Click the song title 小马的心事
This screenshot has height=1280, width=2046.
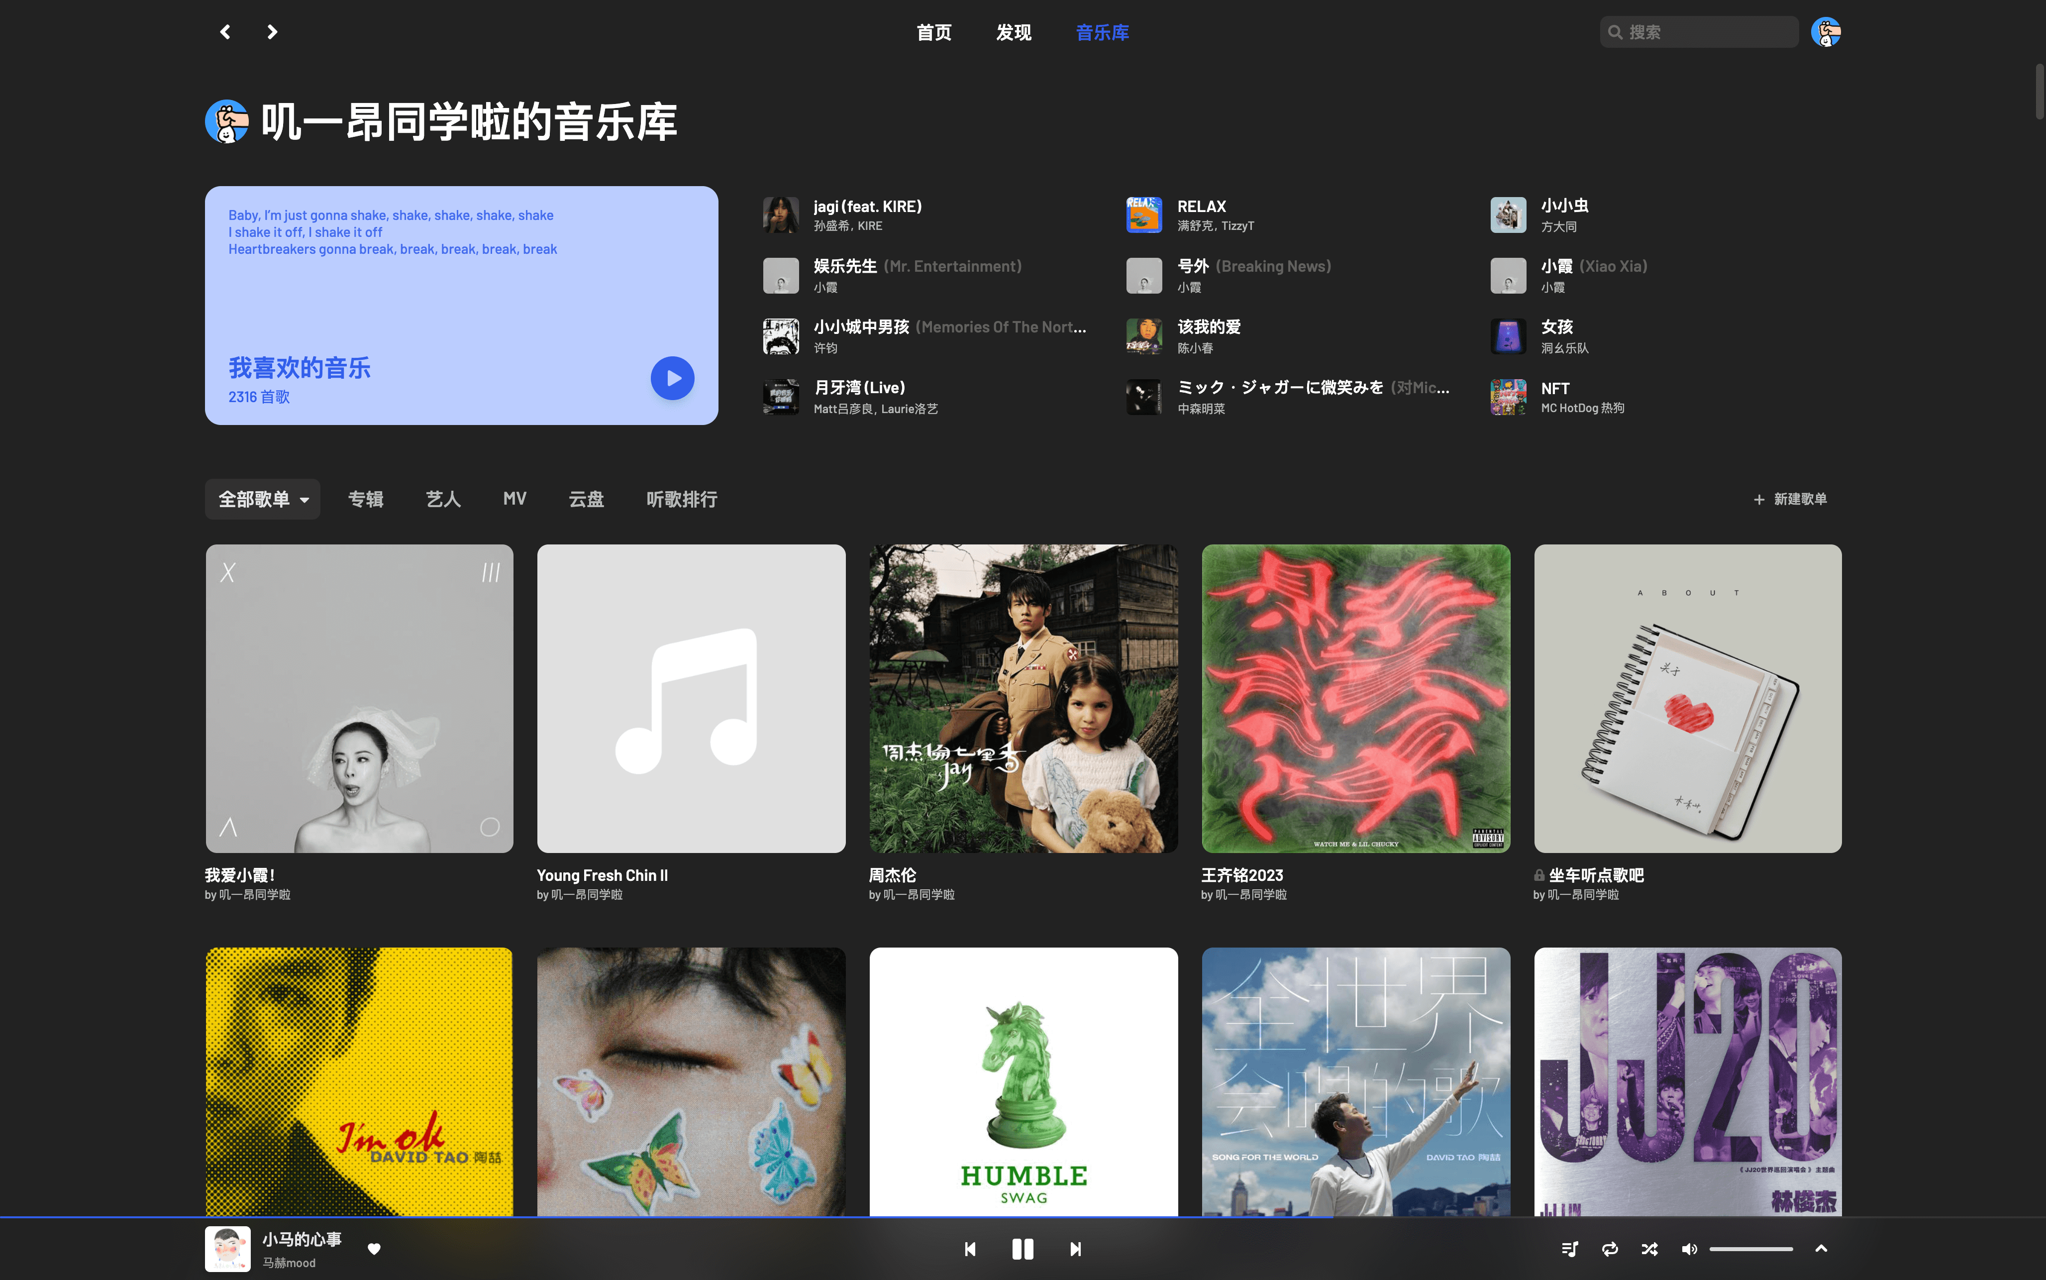[x=302, y=1239]
